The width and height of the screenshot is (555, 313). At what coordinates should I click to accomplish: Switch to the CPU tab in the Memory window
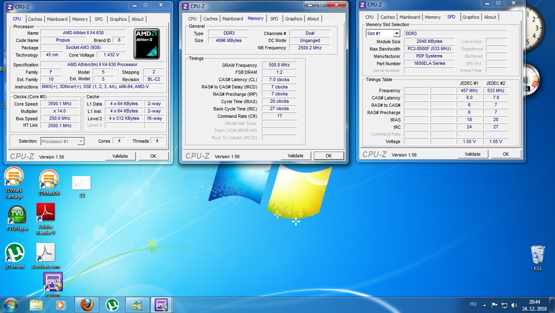(x=193, y=19)
